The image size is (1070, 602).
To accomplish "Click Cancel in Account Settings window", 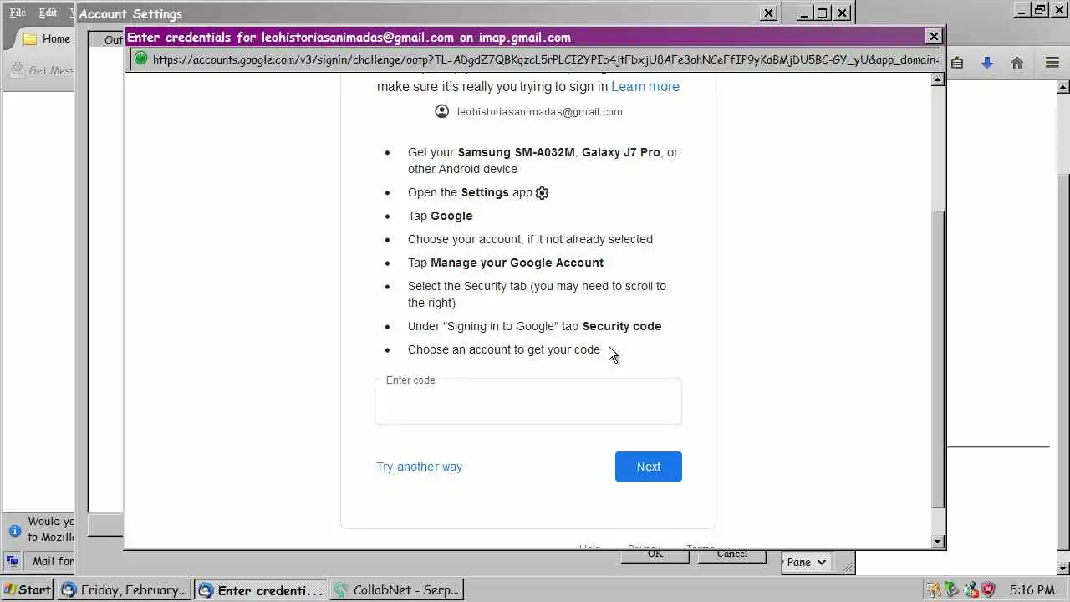I will 731,554.
